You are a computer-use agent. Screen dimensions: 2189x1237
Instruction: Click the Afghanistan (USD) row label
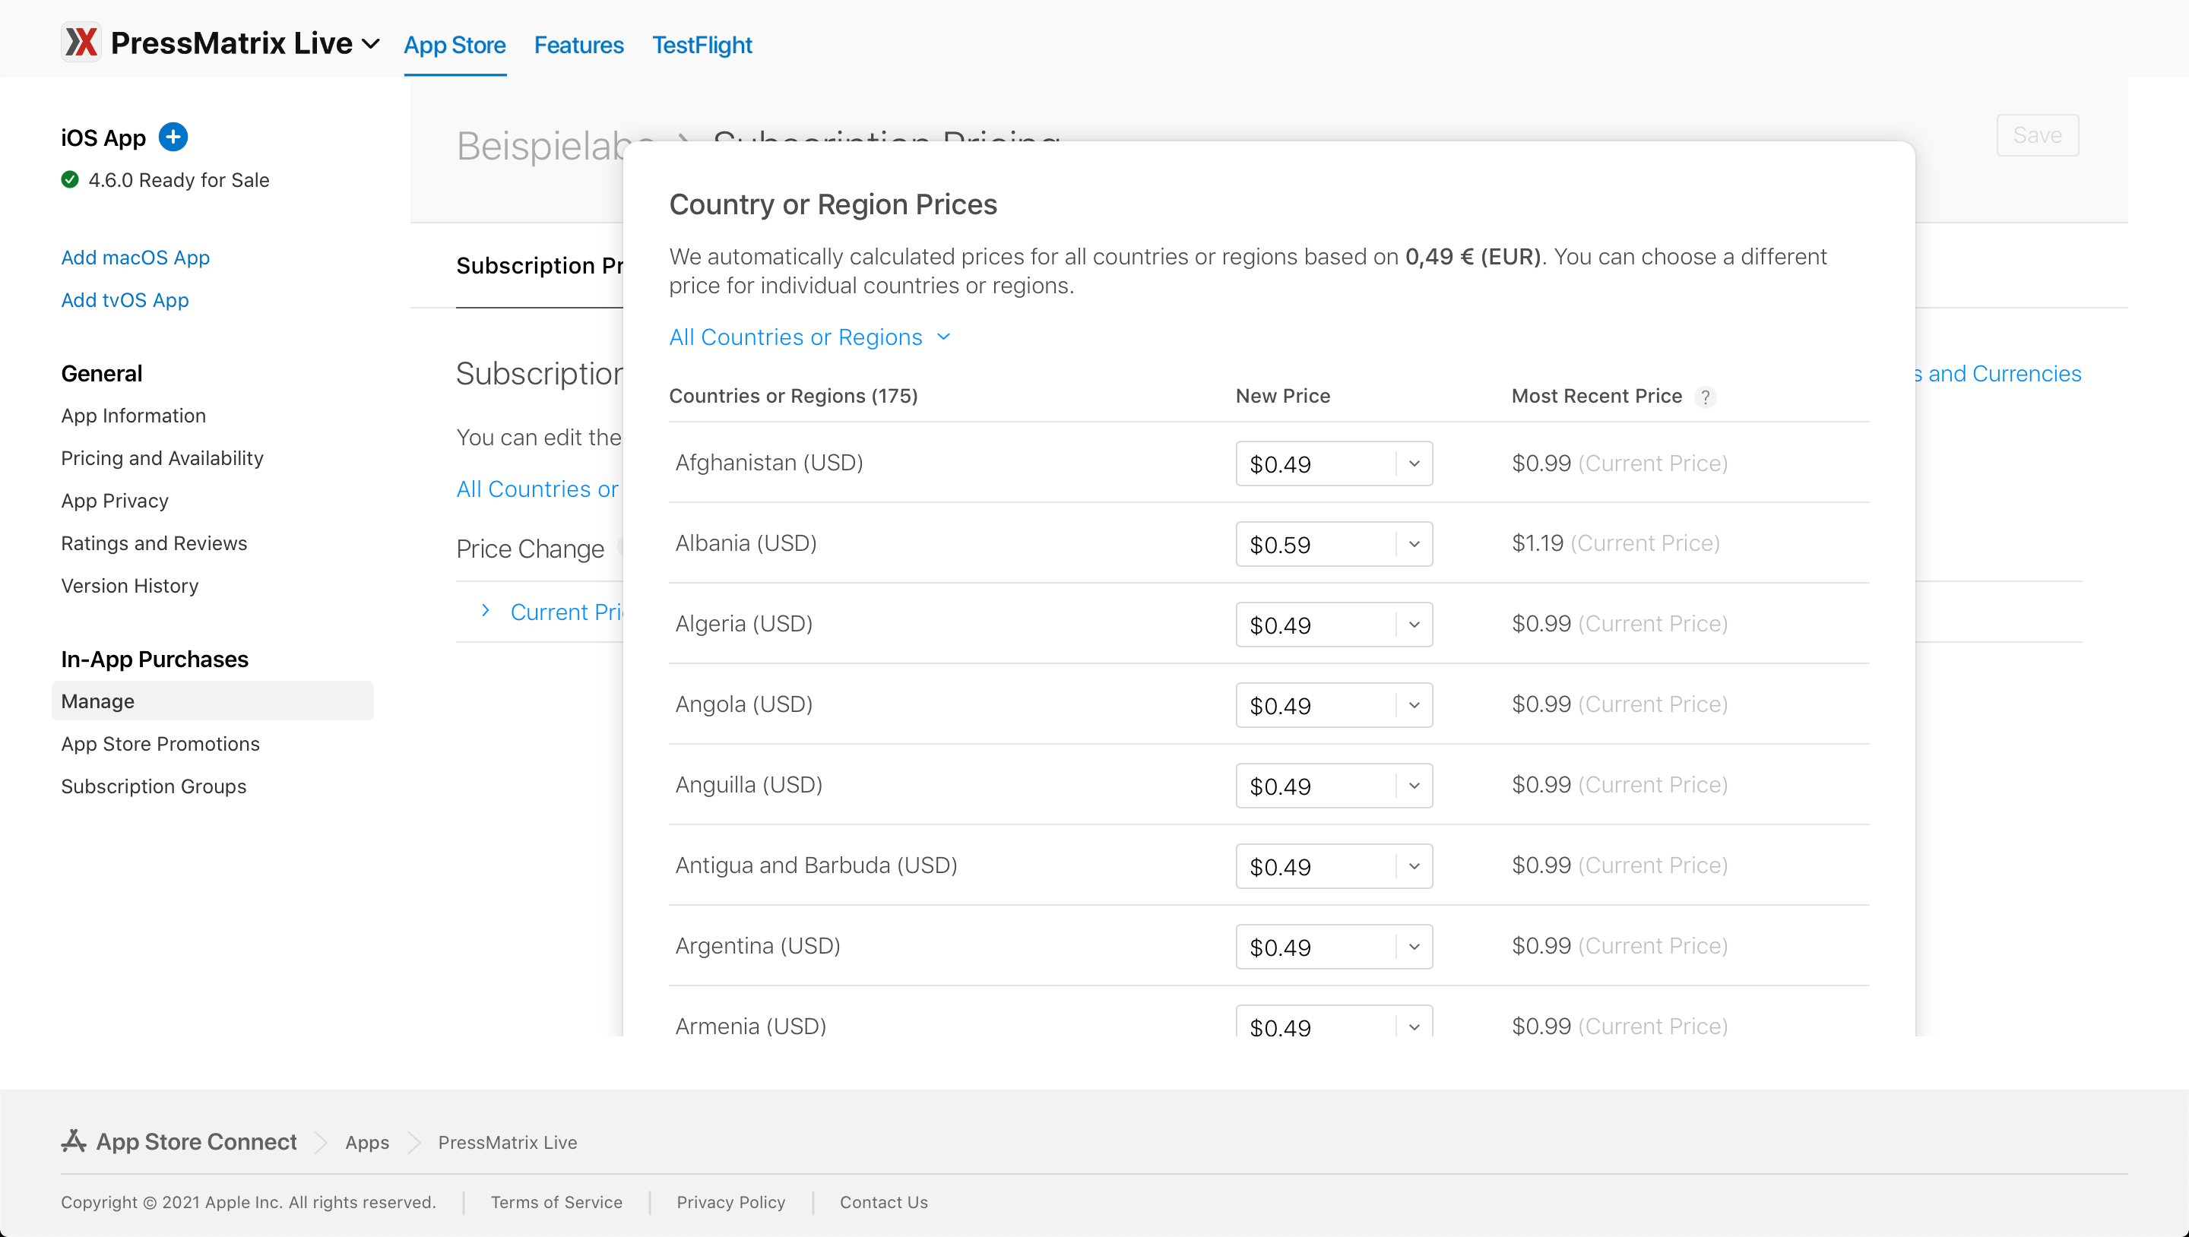[x=769, y=462]
